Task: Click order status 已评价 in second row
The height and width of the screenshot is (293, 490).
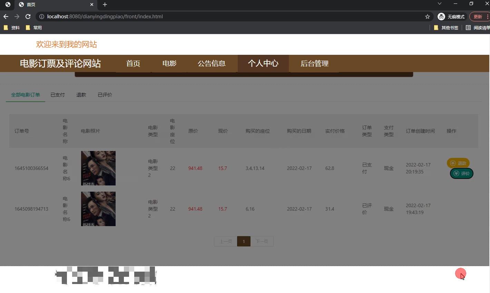Action: [x=367, y=209]
